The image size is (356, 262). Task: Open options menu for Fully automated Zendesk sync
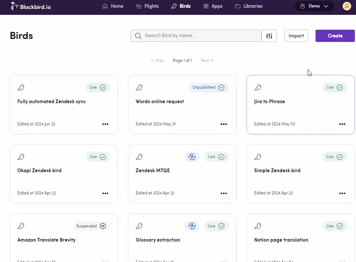coord(105,124)
